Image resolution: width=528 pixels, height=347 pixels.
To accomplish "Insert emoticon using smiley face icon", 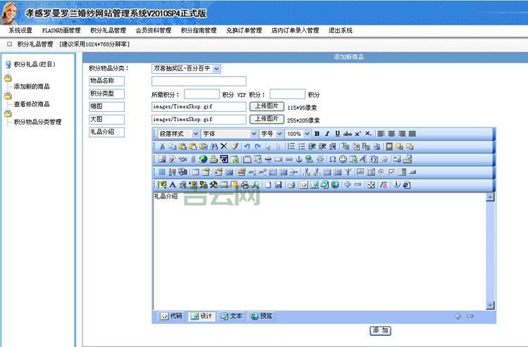I will 343,159.
